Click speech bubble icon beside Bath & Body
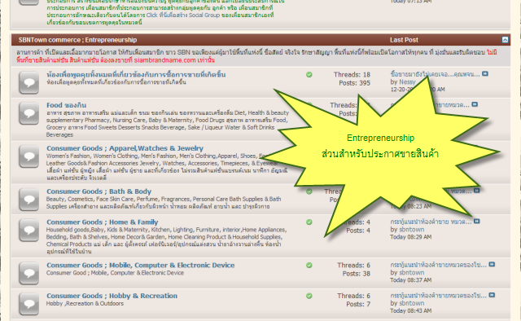 coord(29,200)
